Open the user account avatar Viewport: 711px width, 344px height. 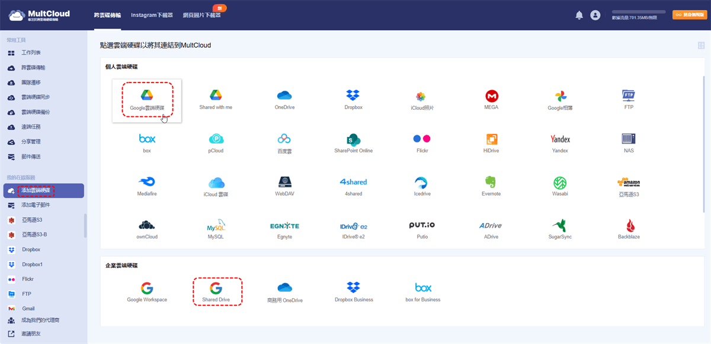[x=595, y=15]
